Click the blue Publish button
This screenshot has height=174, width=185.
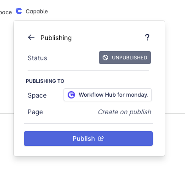coord(88,139)
